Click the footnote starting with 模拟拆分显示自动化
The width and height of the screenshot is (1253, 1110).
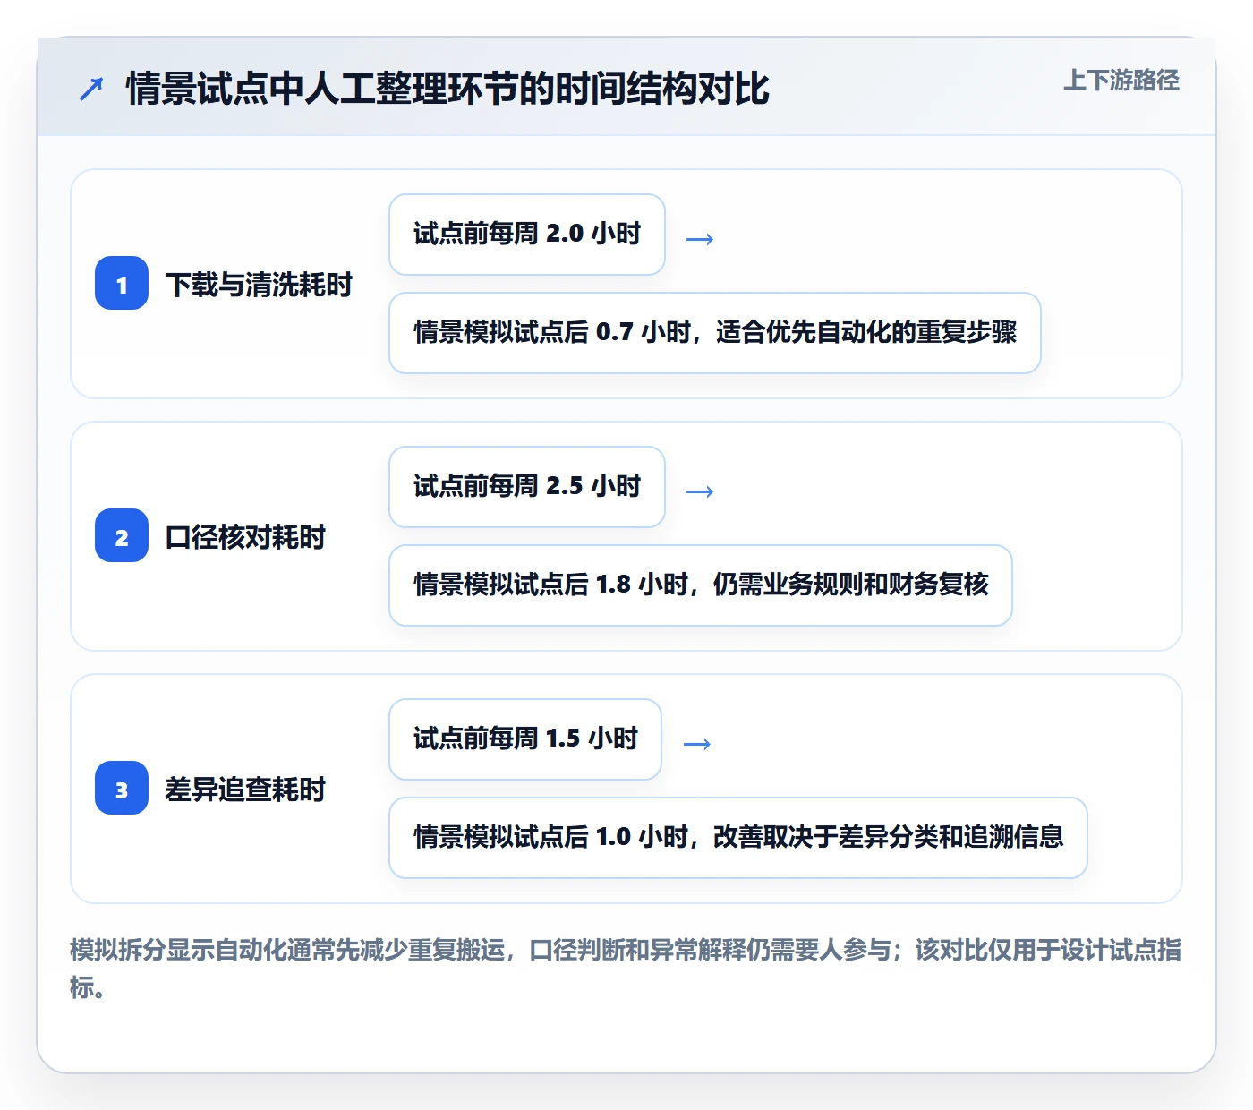click(x=626, y=969)
